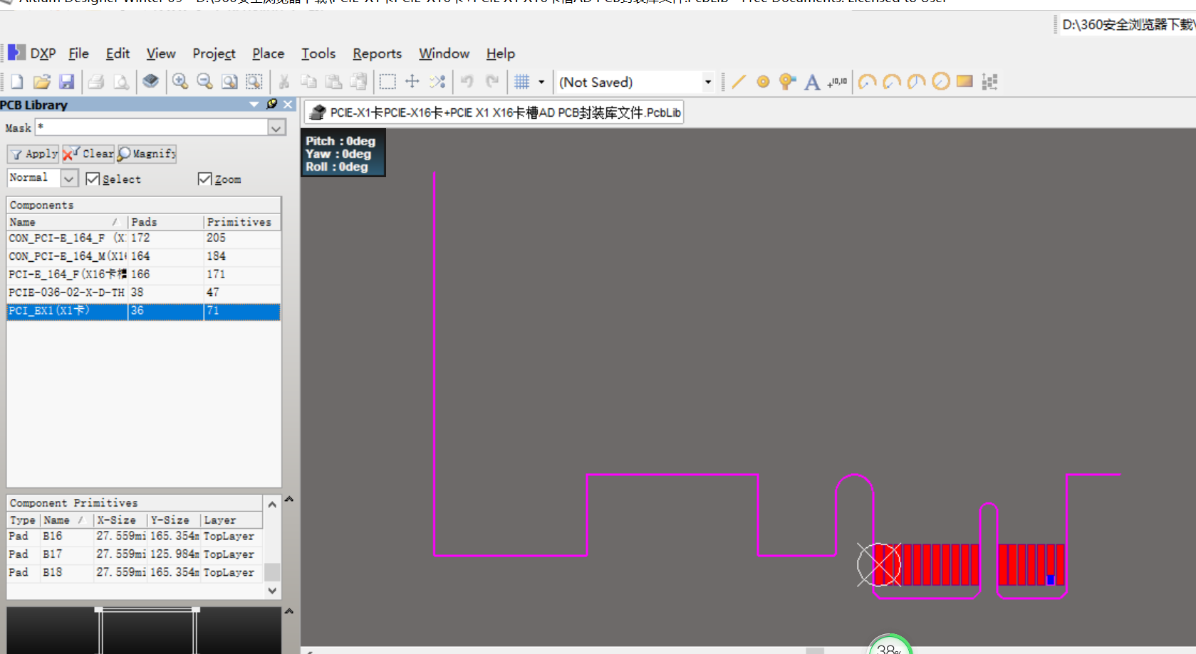
Task: Open the Browser compass widget
Action: (888, 646)
